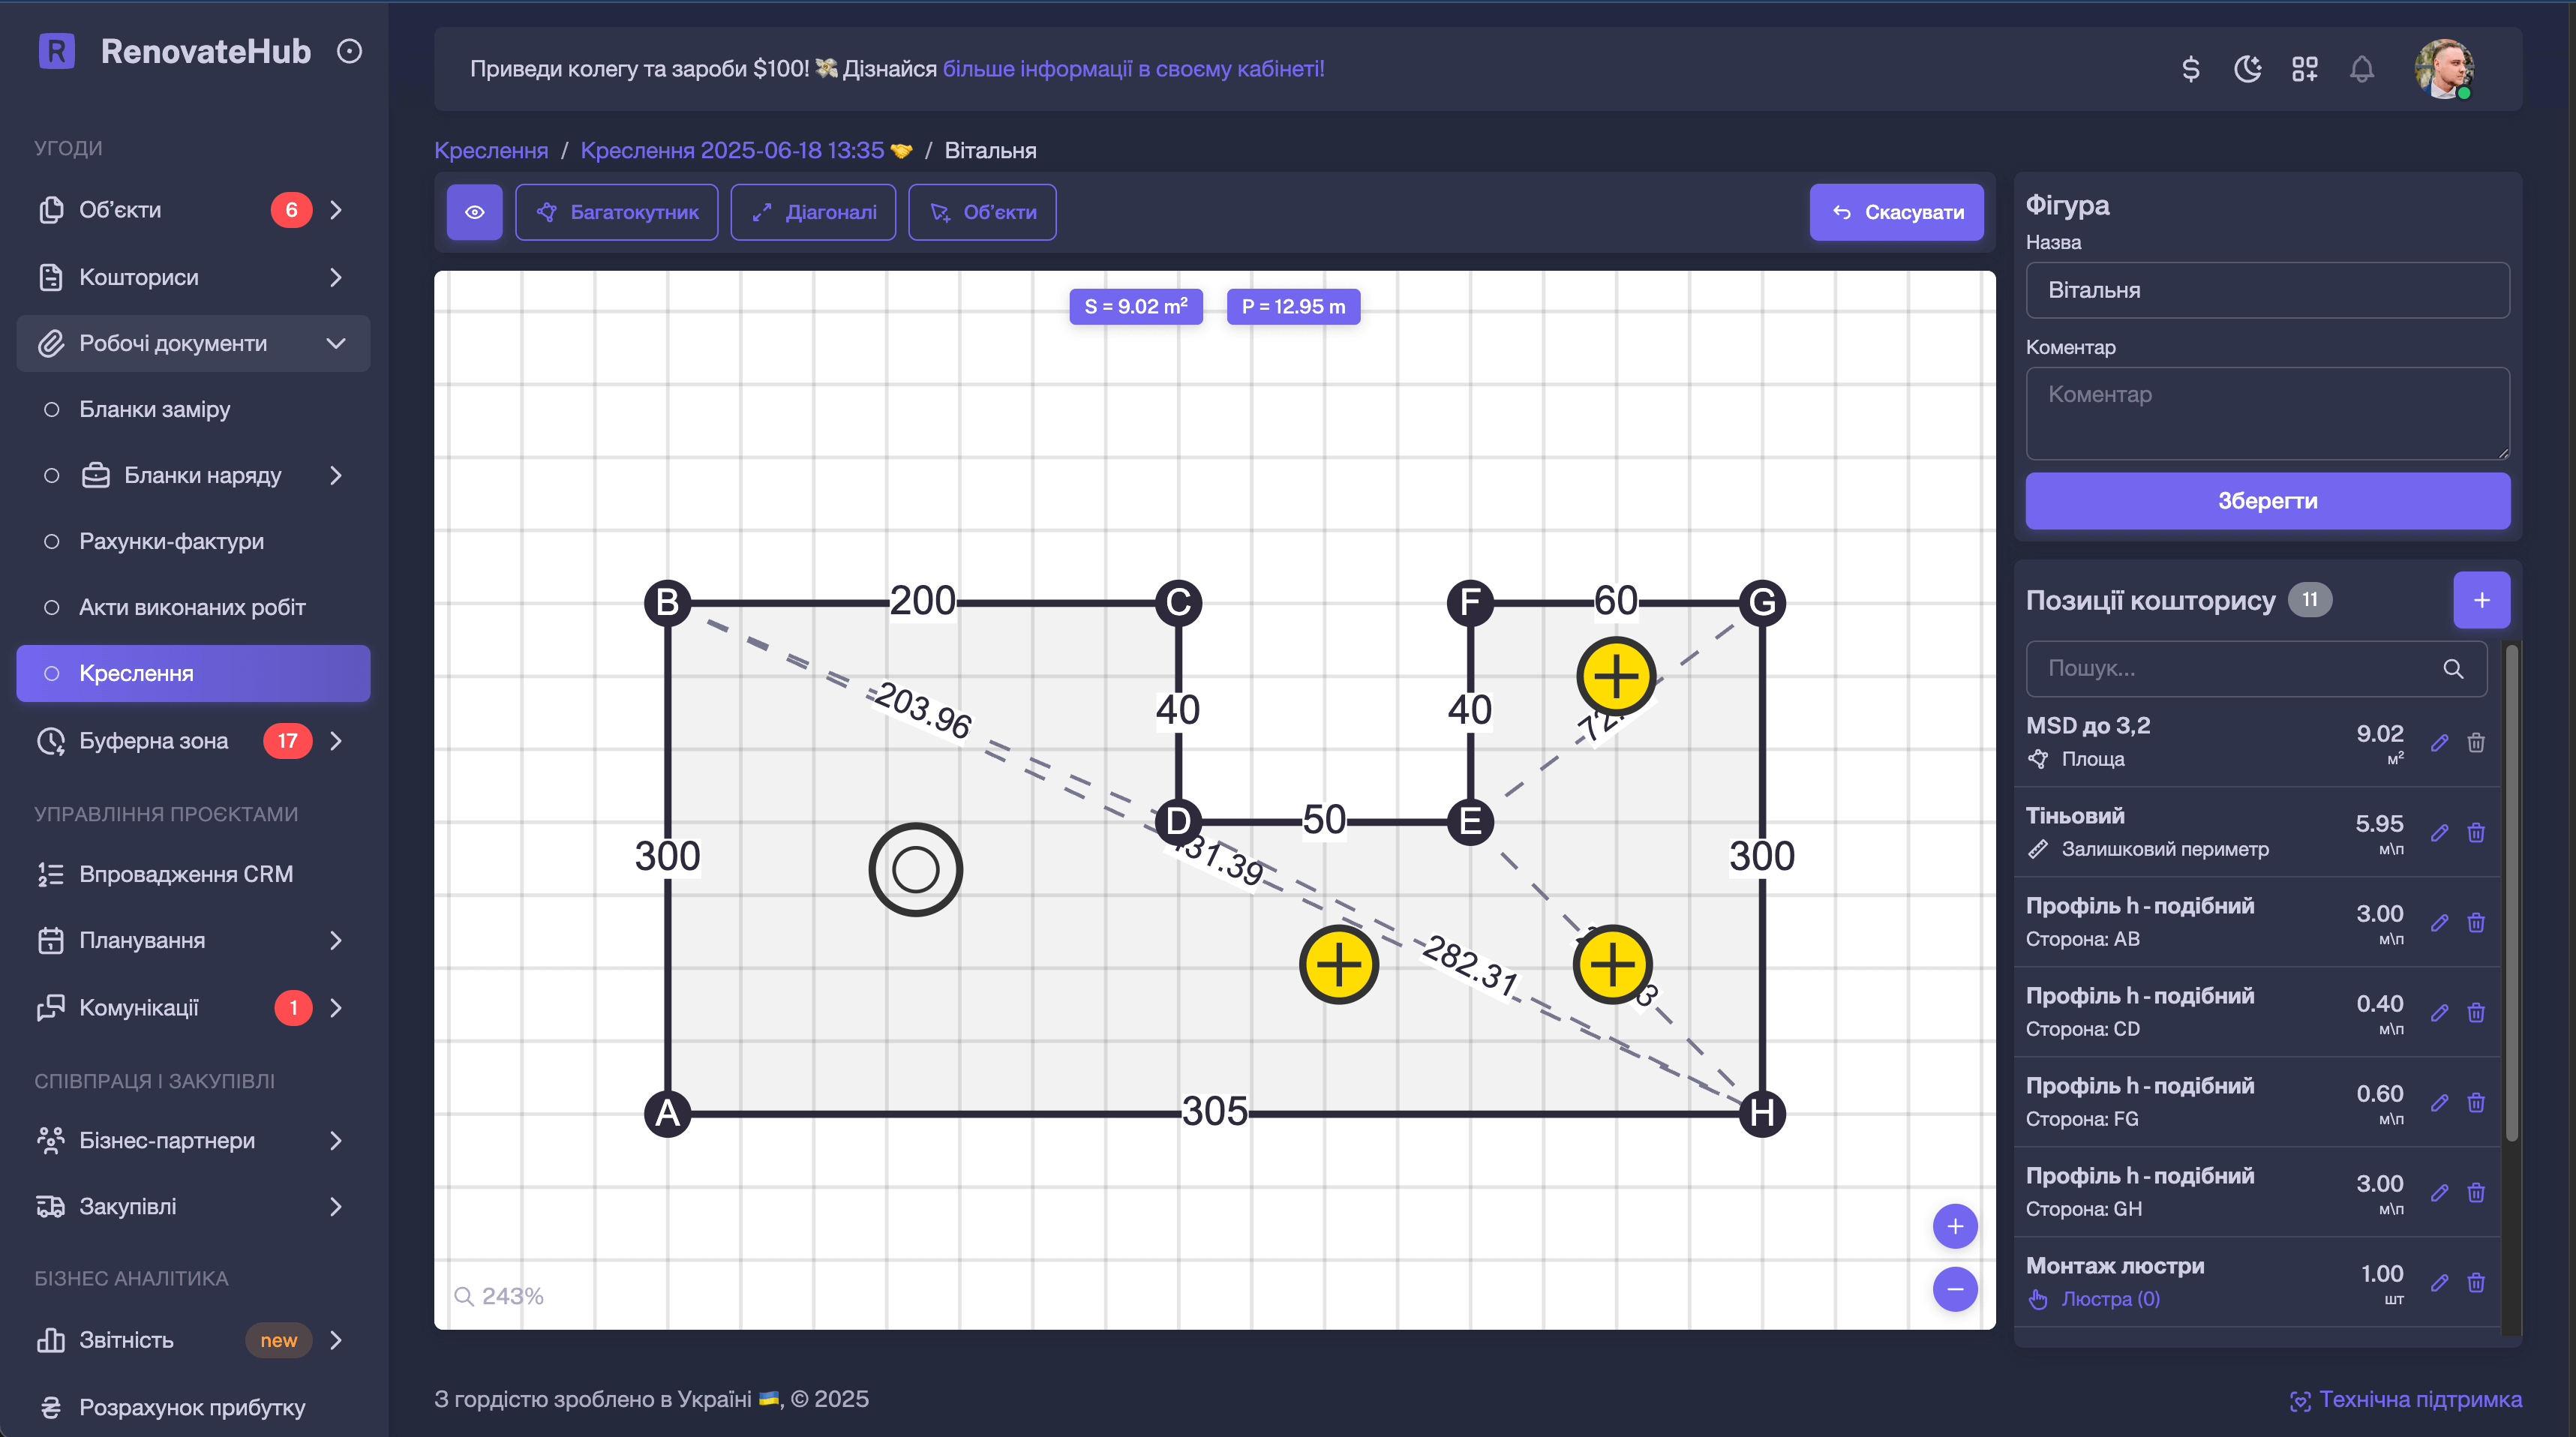Edit Профіль h-подібний Сторона: GH
Viewport: 2576px width, 1437px height.
(x=2439, y=1192)
